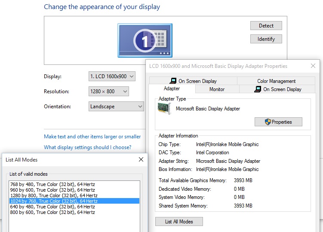This screenshot has height=232, width=323.
Task: Open Make text and other items larger link
Action: point(92,137)
